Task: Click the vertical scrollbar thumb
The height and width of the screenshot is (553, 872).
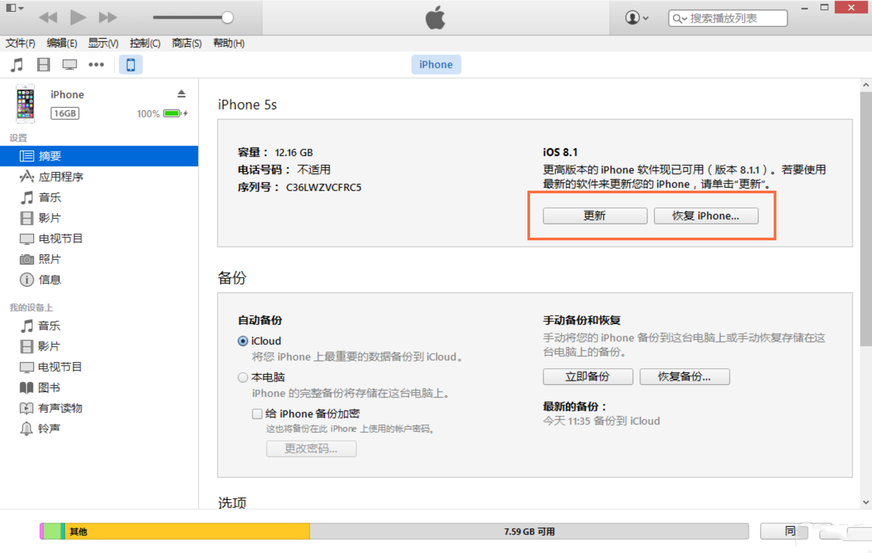Action: tap(866, 219)
